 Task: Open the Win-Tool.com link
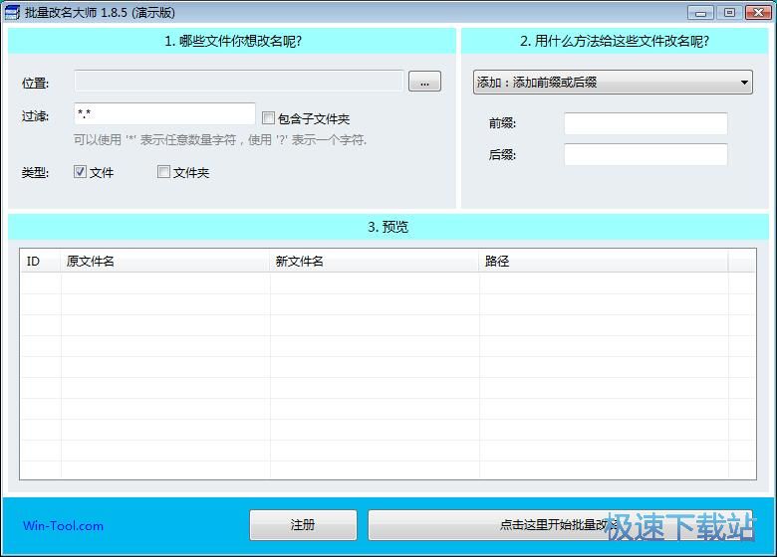[64, 526]
